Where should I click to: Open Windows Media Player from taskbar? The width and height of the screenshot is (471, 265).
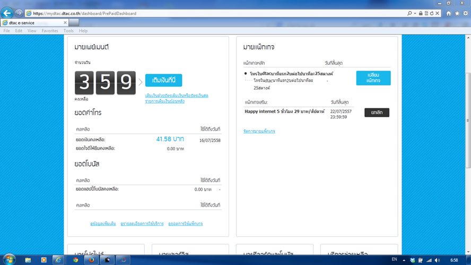click(x=43, y=260)
